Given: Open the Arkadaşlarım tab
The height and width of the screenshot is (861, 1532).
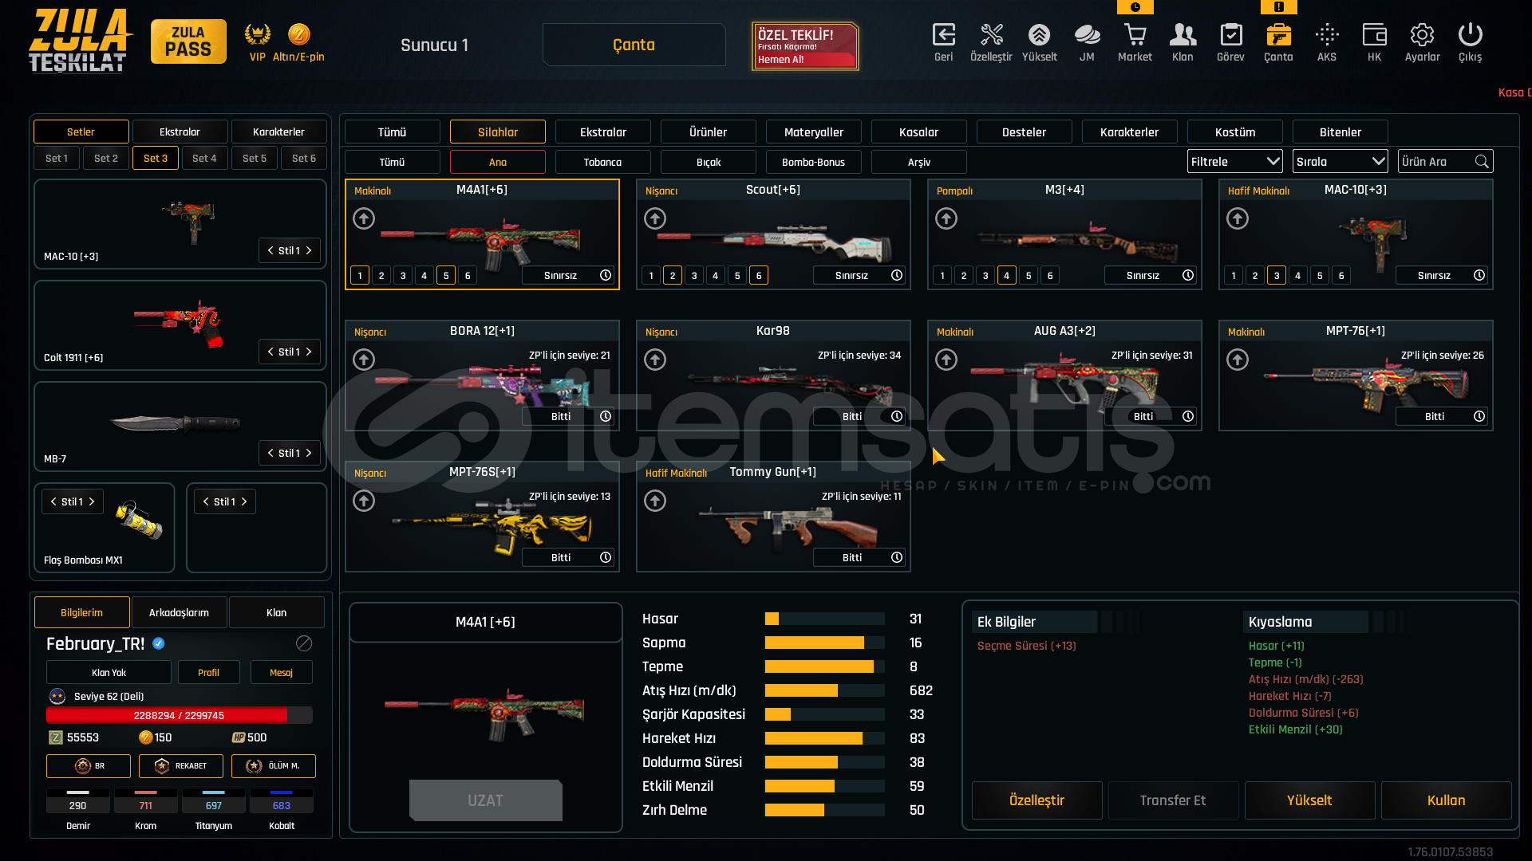Looking at the screenshot, I should point(179,612).
